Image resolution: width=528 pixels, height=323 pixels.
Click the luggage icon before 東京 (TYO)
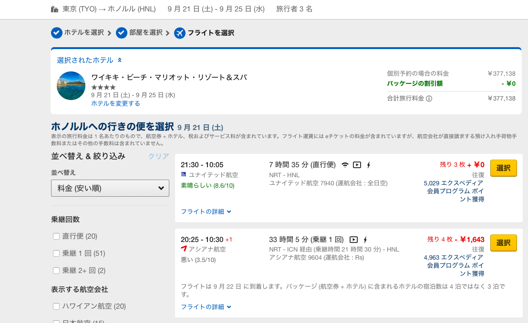coord(54,9)
